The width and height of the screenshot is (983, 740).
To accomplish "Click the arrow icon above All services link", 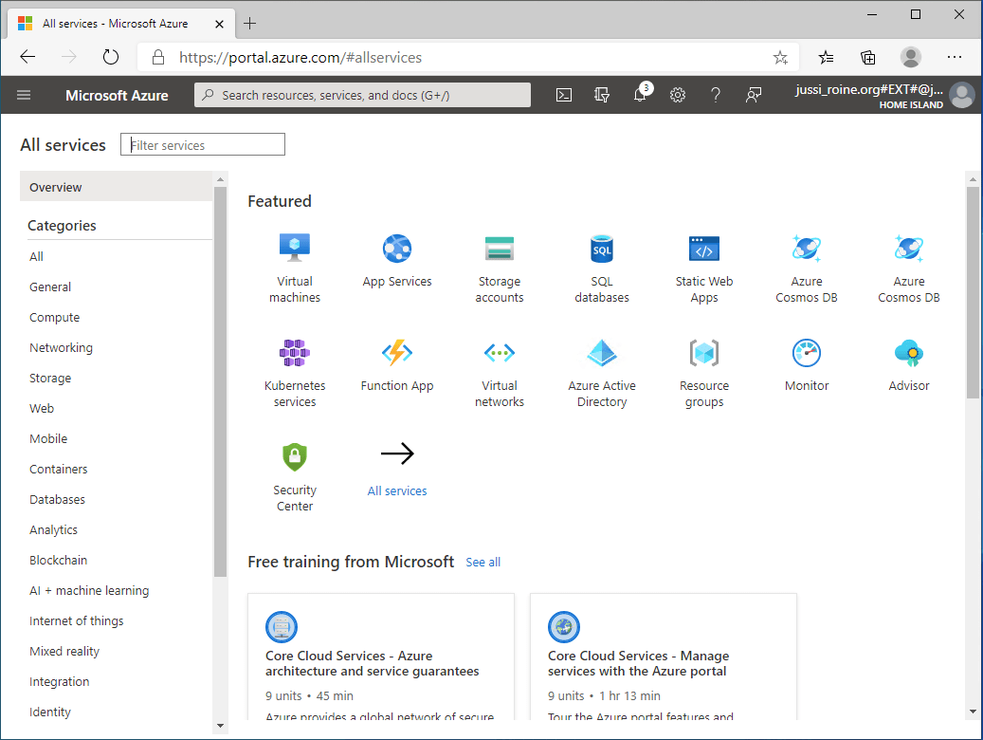I will (397, 453).
